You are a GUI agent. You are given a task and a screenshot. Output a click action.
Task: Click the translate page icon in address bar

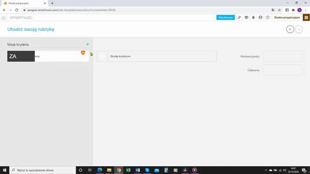(273, 10)
